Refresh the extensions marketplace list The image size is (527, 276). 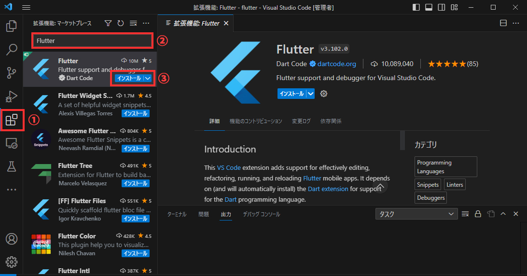coord(121,23)
